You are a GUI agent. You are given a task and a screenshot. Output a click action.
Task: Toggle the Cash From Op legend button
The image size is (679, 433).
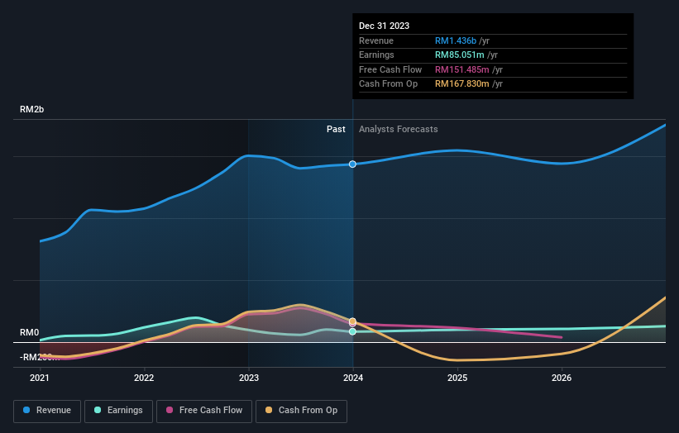tap(301, 411)
